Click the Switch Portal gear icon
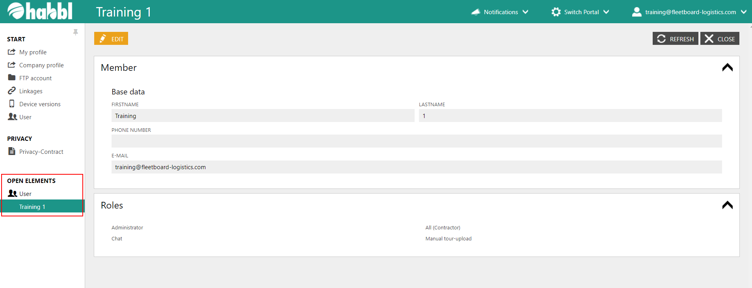 [x=556, y=12]
